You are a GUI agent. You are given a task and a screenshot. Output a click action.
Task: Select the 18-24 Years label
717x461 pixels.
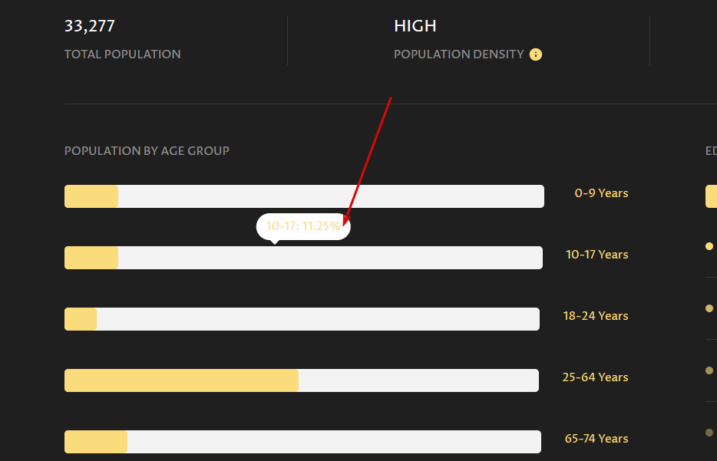click(596, 316)
